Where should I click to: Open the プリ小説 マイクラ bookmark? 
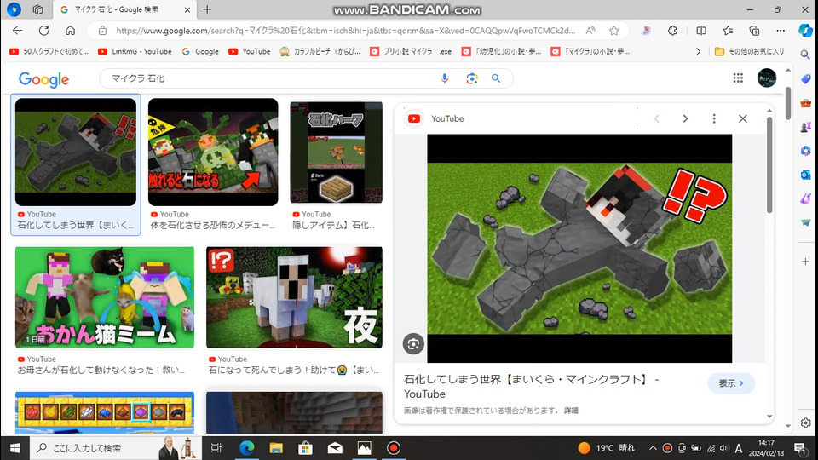pos(411,51)
